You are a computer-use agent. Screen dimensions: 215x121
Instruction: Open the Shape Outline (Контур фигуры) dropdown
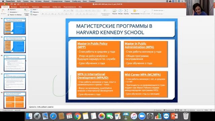pos(158,14)
